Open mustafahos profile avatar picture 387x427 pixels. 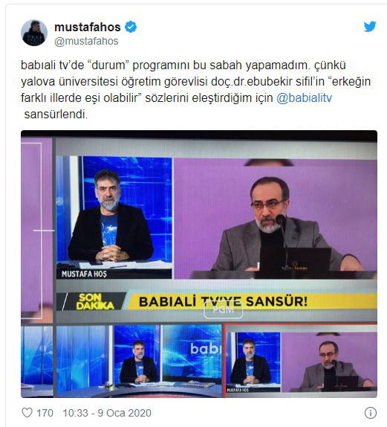click(x=34, y=33)
